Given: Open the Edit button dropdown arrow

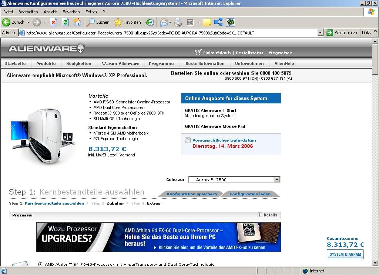Looking at the screenshot, I should (x=198, y=22).
